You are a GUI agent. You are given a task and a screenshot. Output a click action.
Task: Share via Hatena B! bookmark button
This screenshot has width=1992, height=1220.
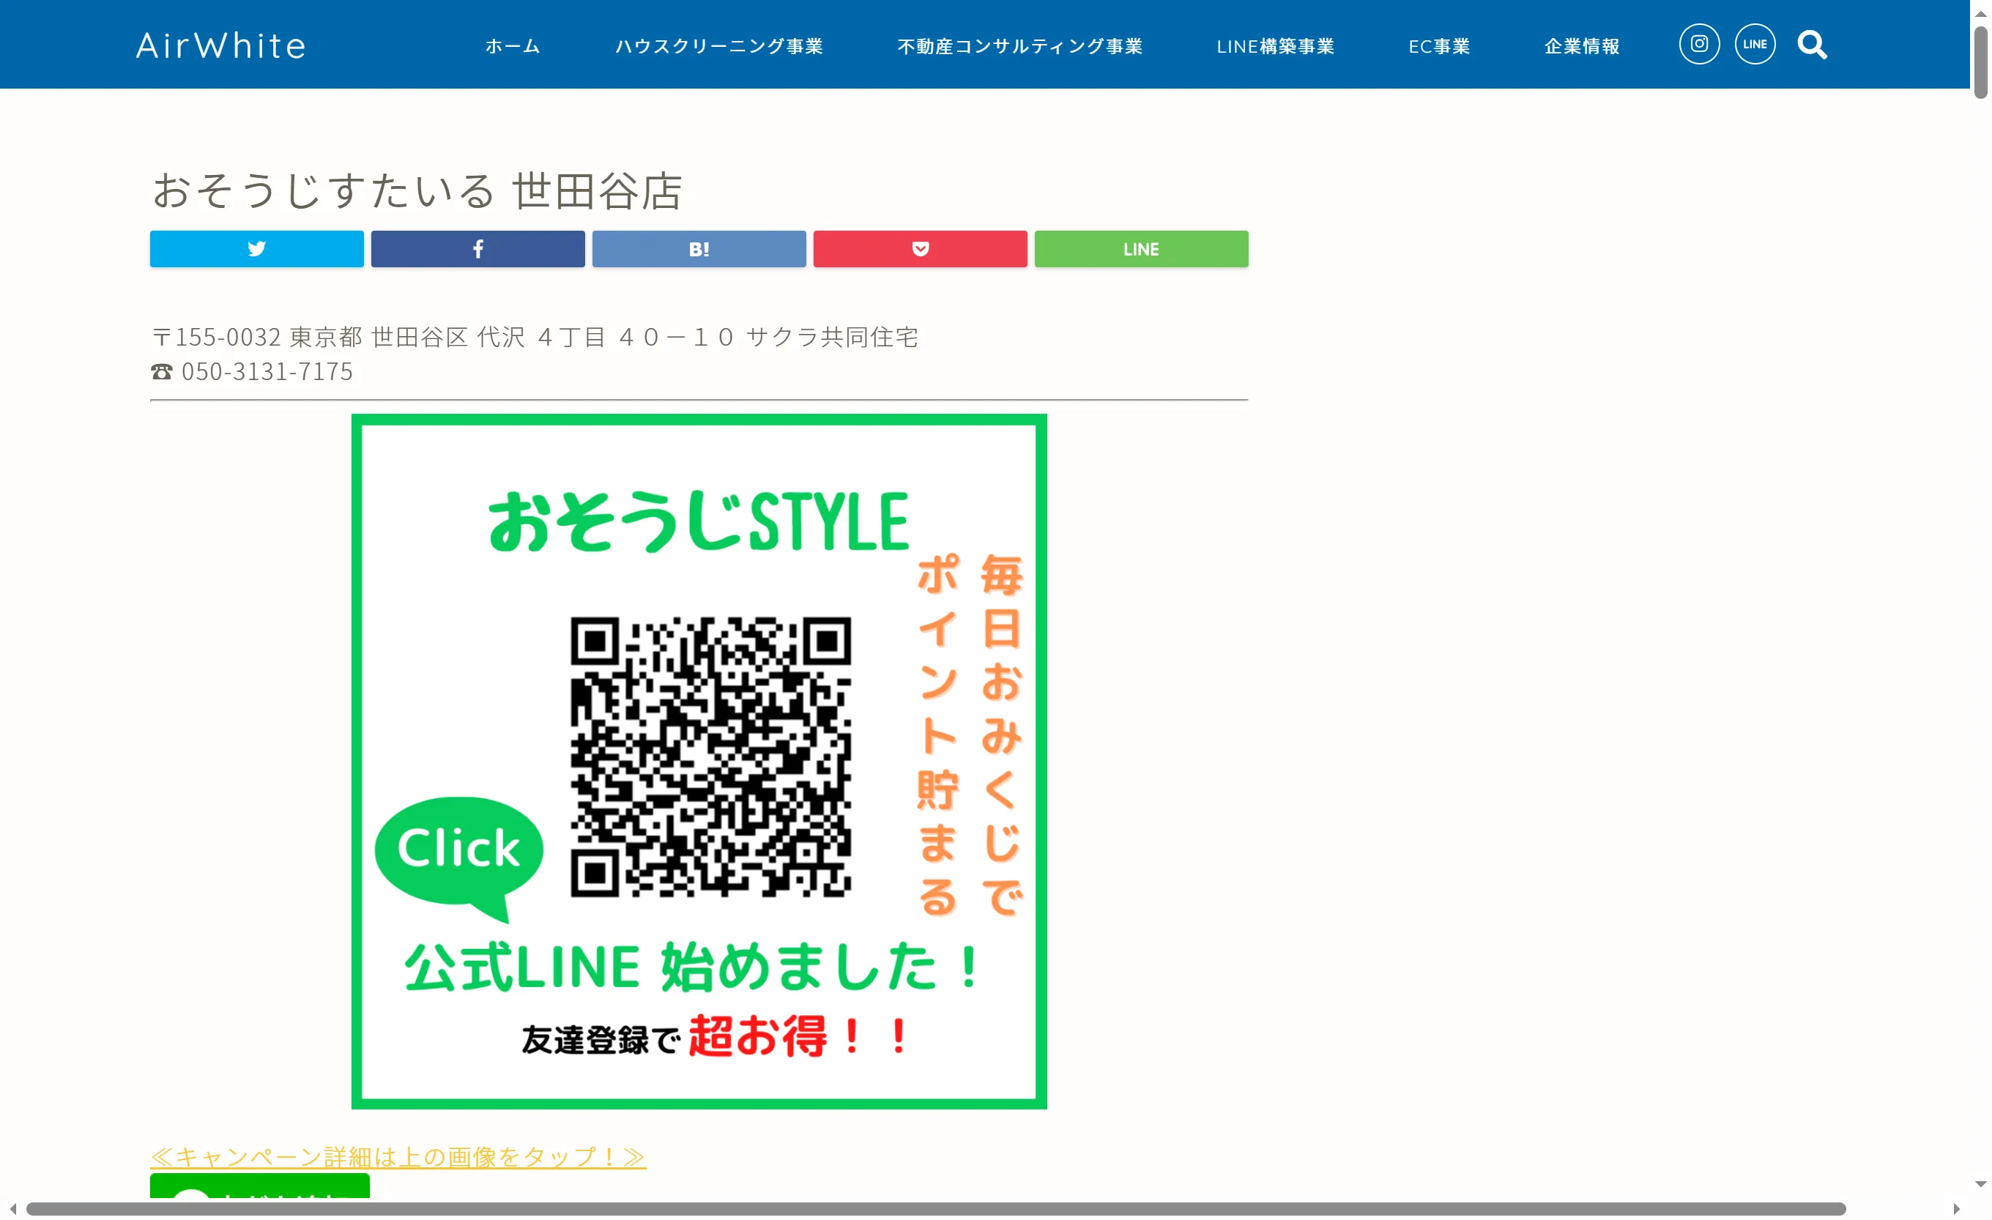699,249
